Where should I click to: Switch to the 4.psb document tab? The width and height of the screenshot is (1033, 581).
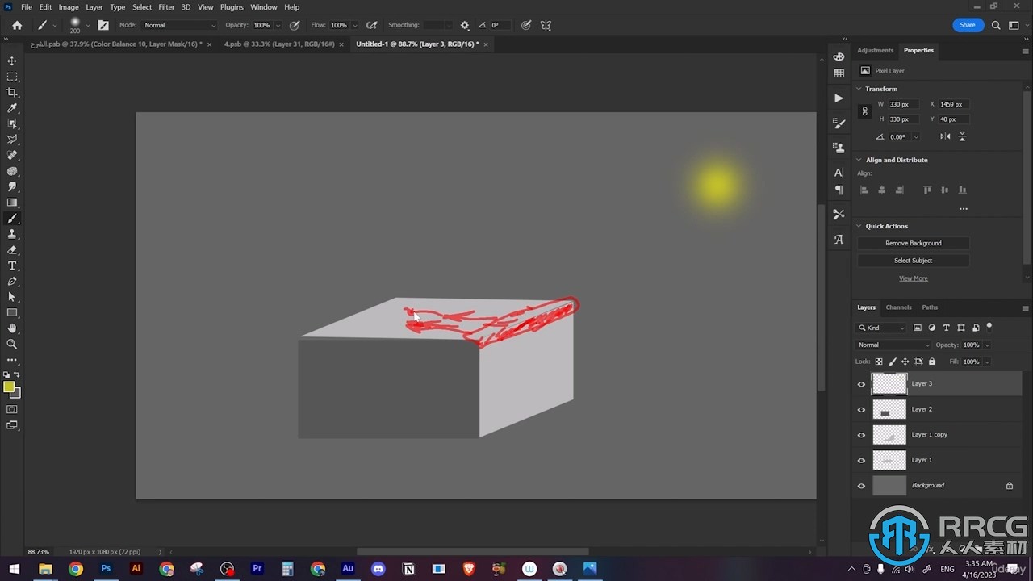(x=279, y=44)
